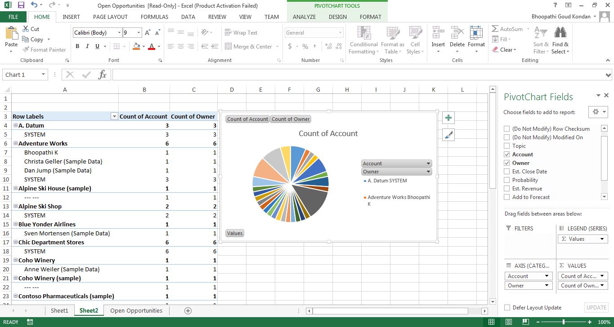
Task: Click the Format cells icon
Action: [x=476, y=33]
